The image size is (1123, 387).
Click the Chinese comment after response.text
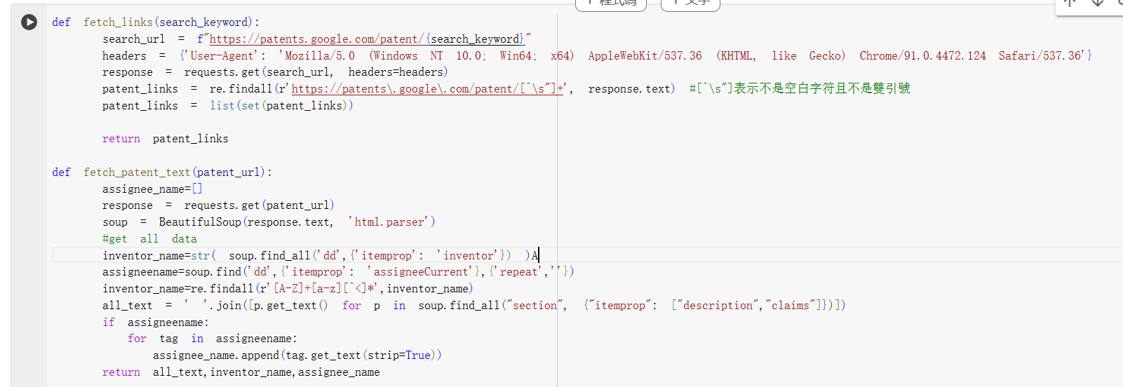pos(800,89)
